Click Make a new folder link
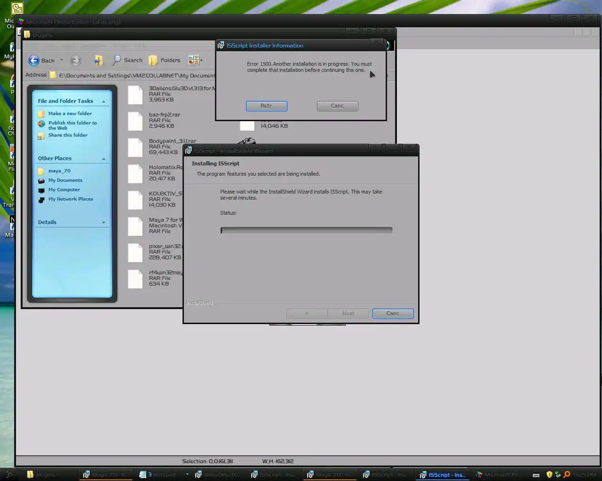This screenshot has height=481, width=602. click(70, 114)
